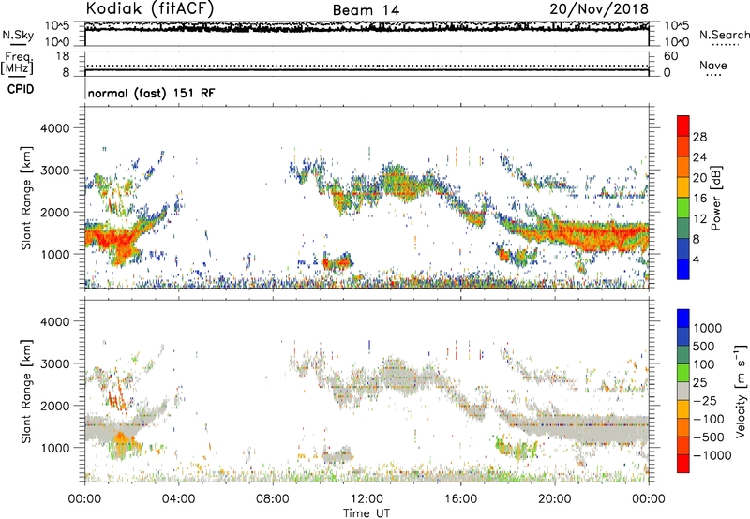Click the "60" Nave axis tick value
Viewport: 750px width, 519px height.
click(670, 56)
